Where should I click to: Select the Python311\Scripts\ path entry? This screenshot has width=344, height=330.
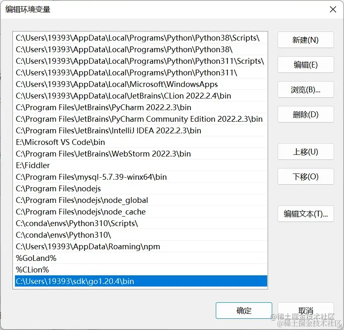(140, 61)
